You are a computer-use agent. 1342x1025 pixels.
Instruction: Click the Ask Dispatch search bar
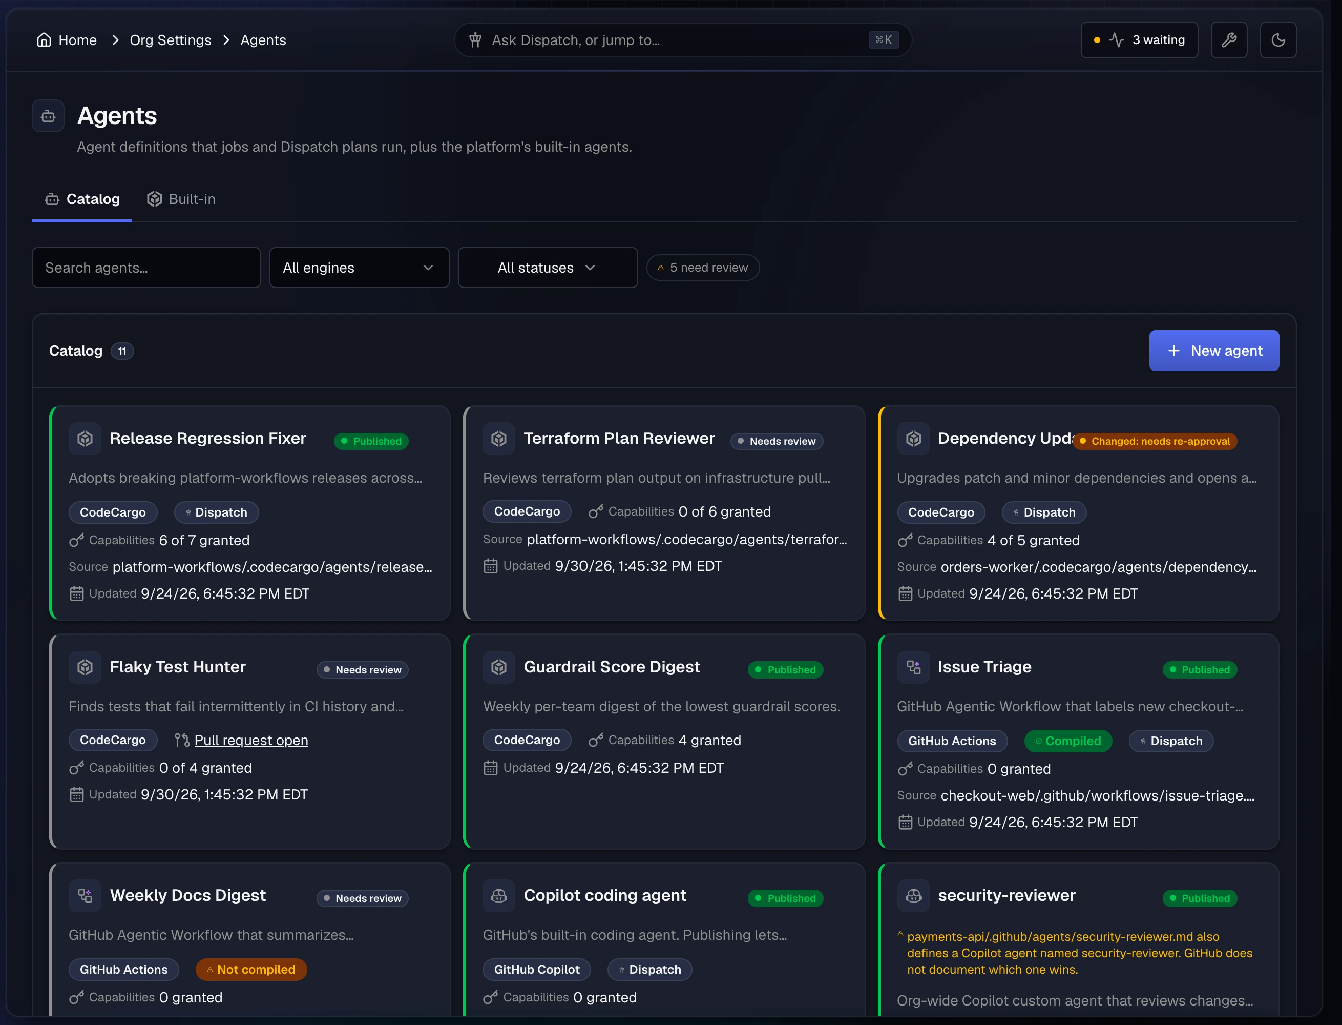tap(682, 40)
